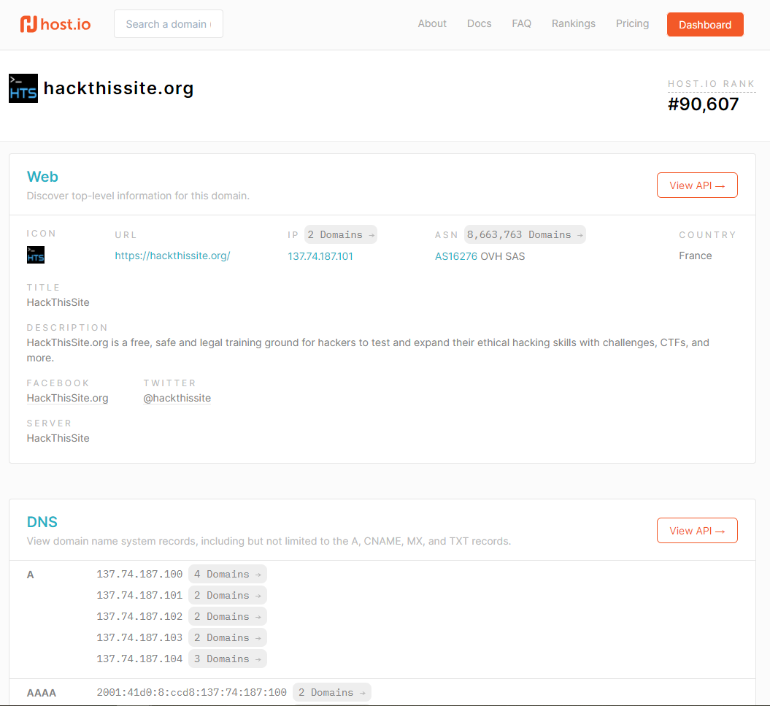The width and height of the screenshot is (770, 706).
Task: Open the 8,663,763 Domains badge next to ASN
Action: (x=525, y=235)
